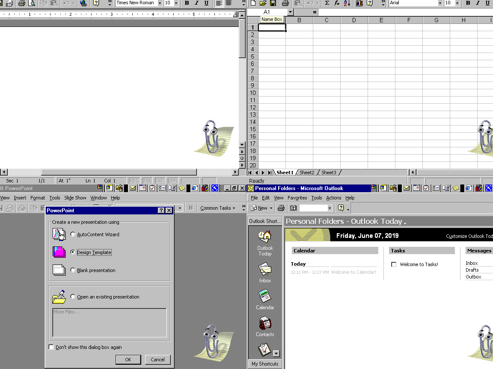Image resolution: width=493 pixels, height=369 pixels.
Task: Select Design Template radio button
Action: [x=73, y=252]
